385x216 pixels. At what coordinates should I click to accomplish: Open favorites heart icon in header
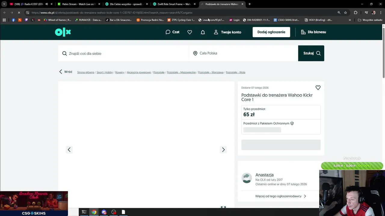[x=189, y=32]
